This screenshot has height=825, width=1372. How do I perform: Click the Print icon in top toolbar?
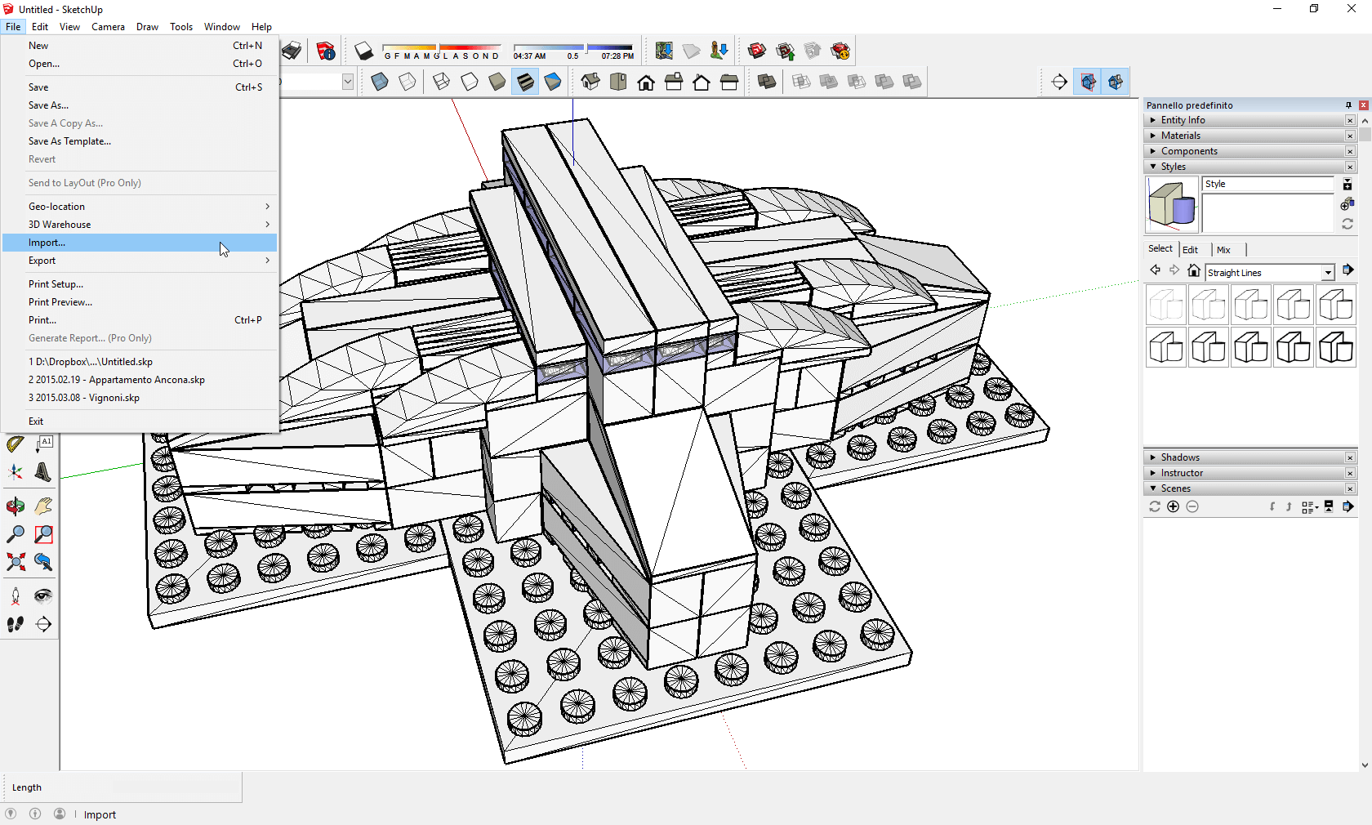tap(292, 51)
